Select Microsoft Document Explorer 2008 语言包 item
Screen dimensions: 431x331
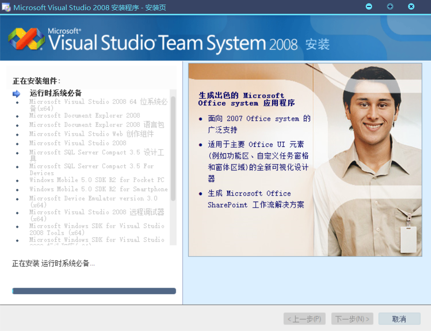(x=97, y=125)
